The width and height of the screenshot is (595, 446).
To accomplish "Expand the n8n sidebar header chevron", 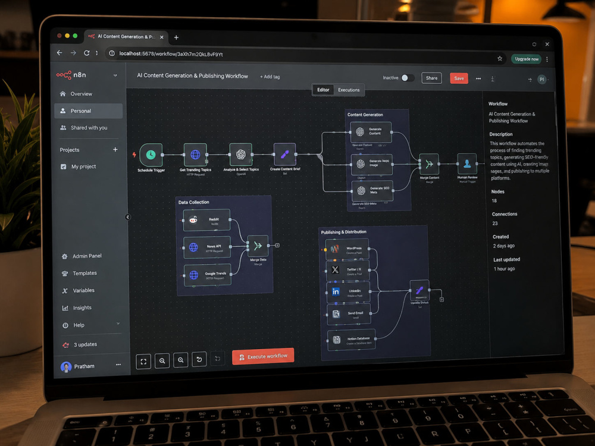I will pos(115,76).
